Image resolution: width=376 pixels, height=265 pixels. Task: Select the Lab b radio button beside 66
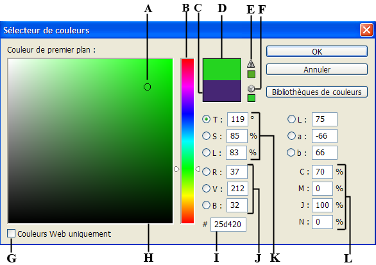(291, 153)
